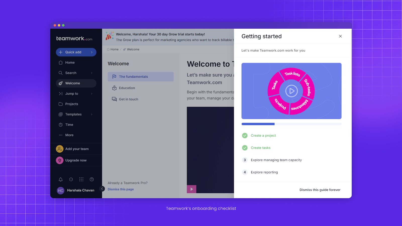The width and height of the screenshot is (402, 226).
Task: Open the help question mark icon
Action: click(92, 179)
